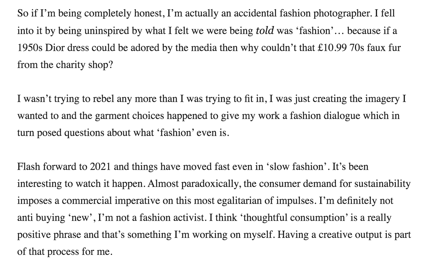The height and width of the screenshot is (266, 430).
Task: Click the italic word 'told'
Action: pos(265,31)
